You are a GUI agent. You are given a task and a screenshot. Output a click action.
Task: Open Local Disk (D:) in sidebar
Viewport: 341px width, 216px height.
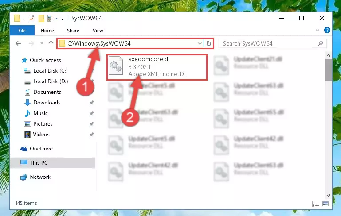51,81
